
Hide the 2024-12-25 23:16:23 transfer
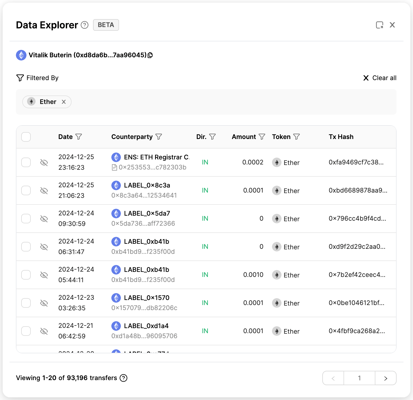click(x=44, y=162)
